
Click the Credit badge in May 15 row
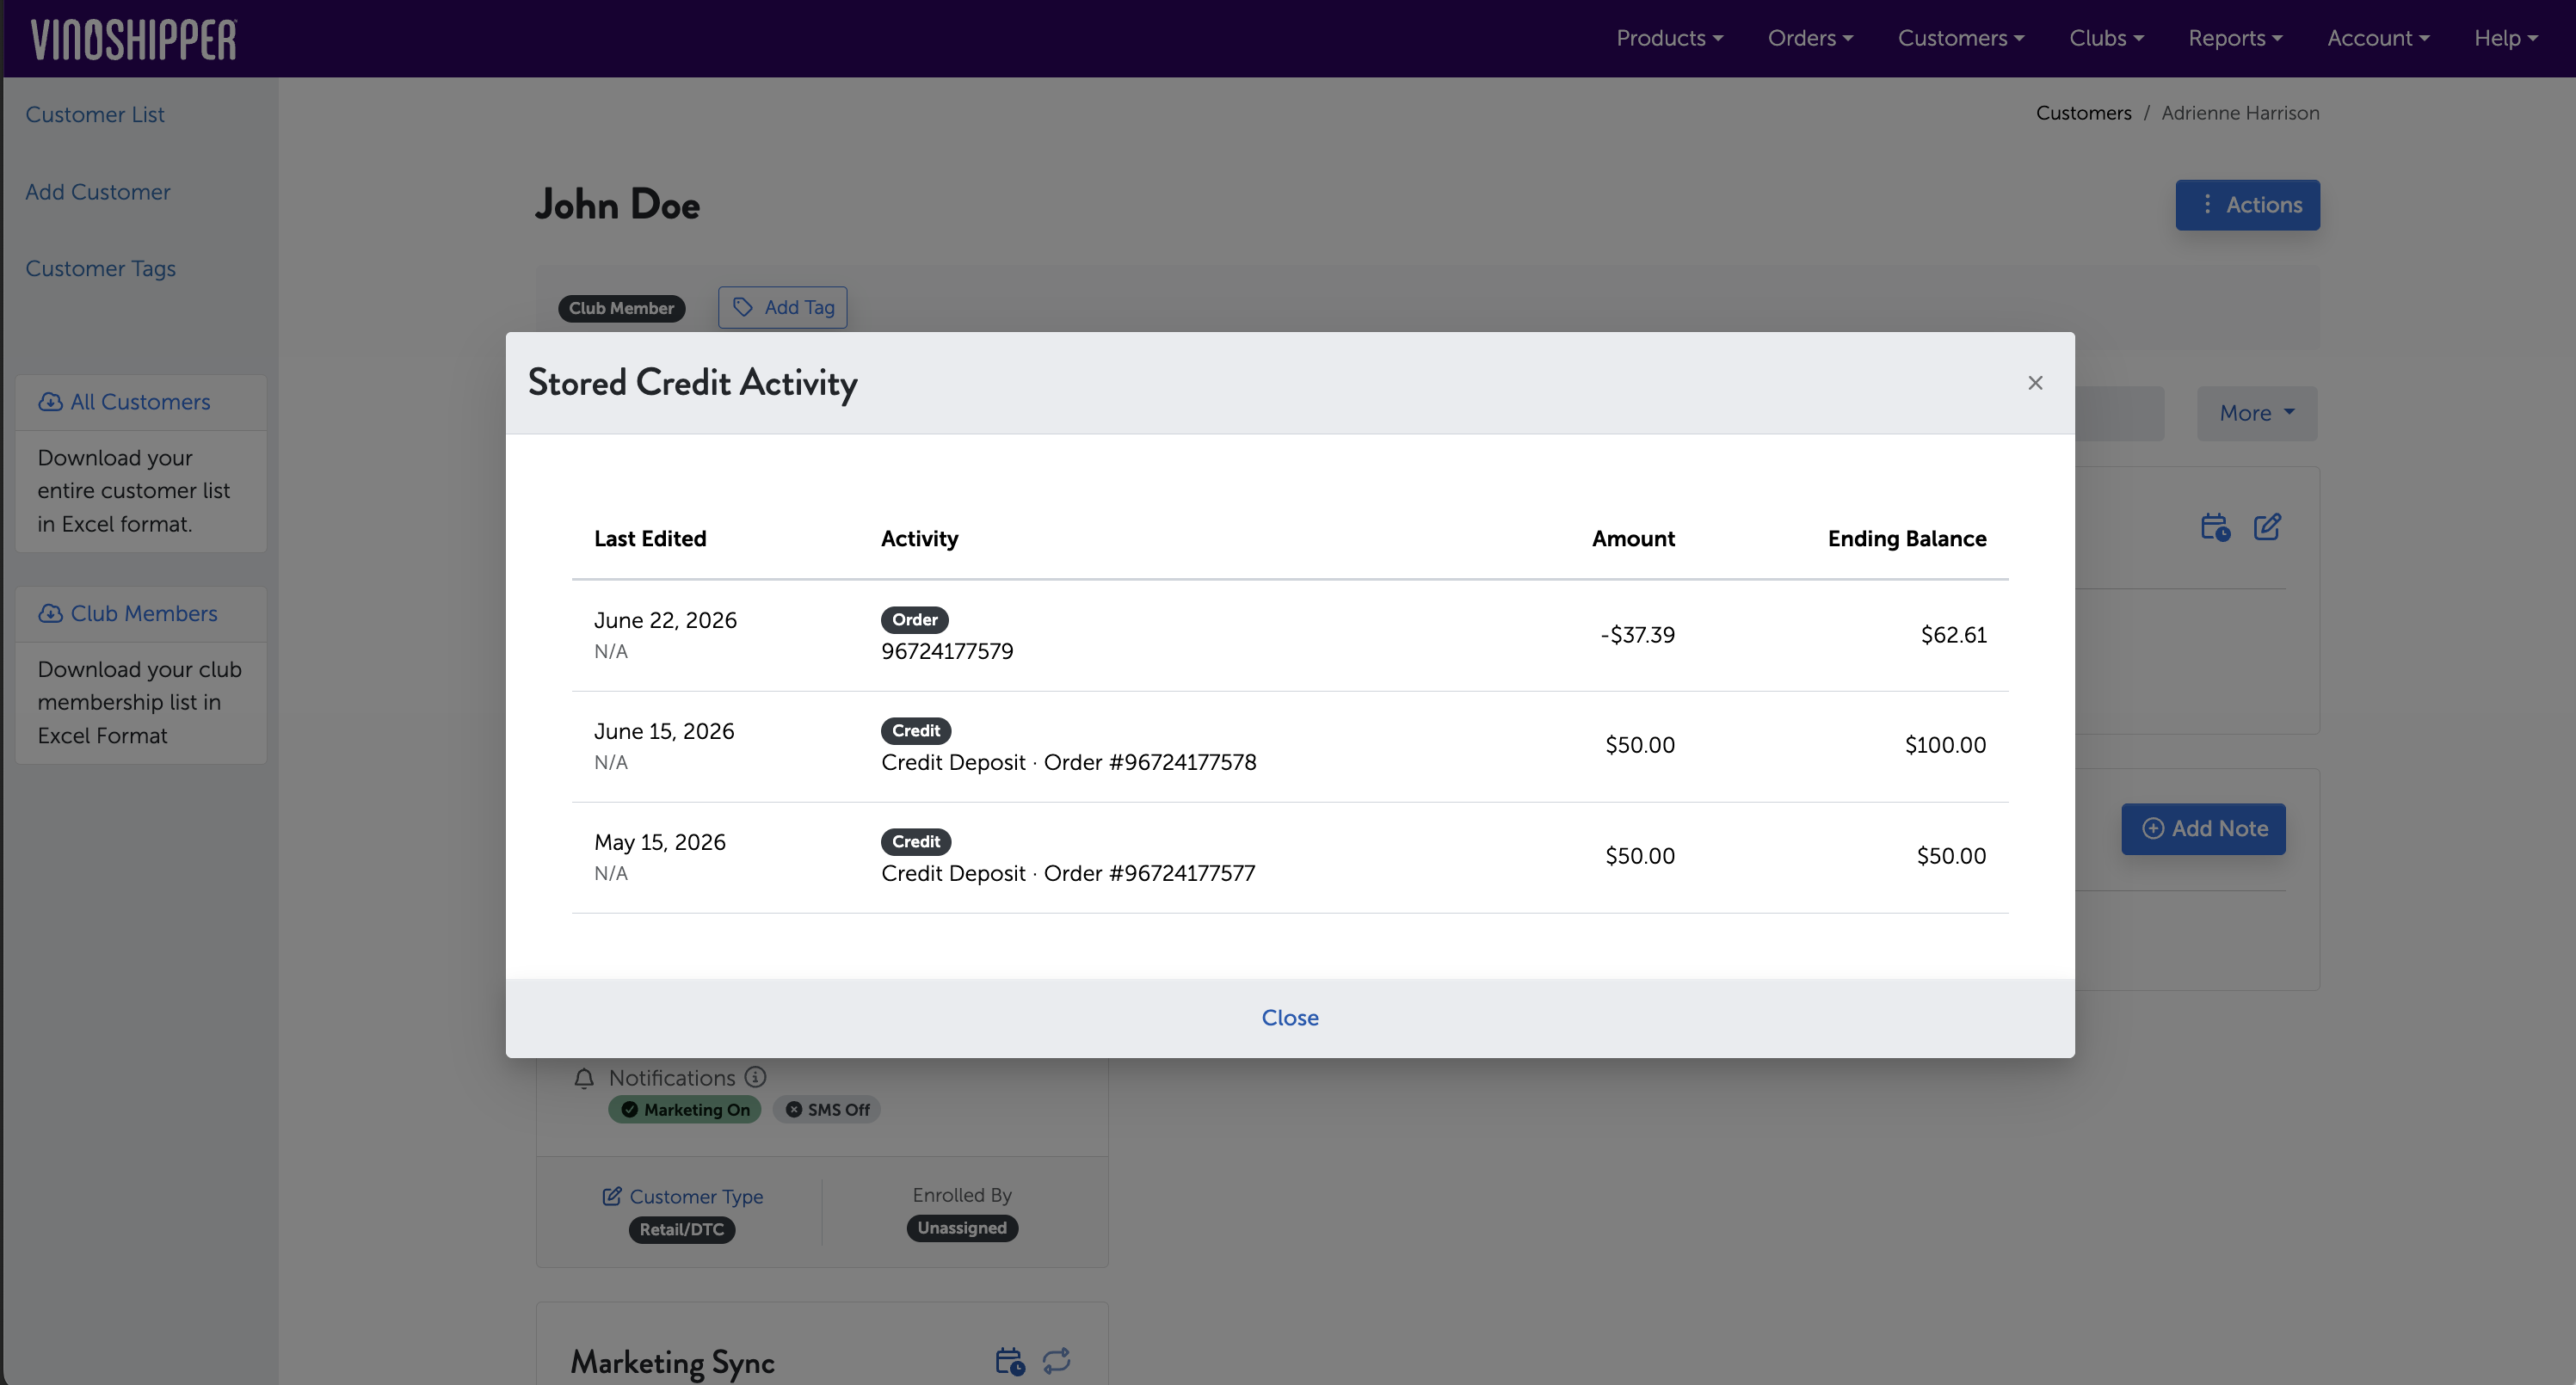click(916, 842)
